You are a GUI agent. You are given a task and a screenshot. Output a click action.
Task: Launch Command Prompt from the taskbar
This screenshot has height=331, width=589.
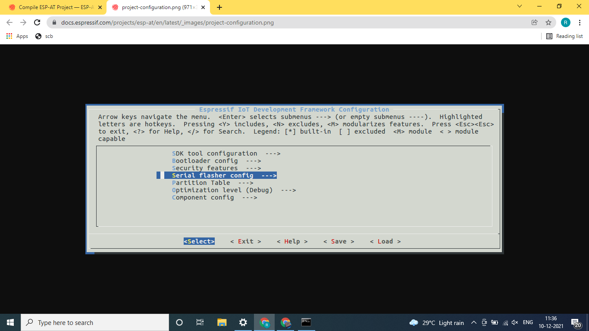coord(306,322)
